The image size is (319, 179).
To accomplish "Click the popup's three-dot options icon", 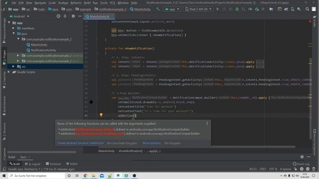I will 207,123.
